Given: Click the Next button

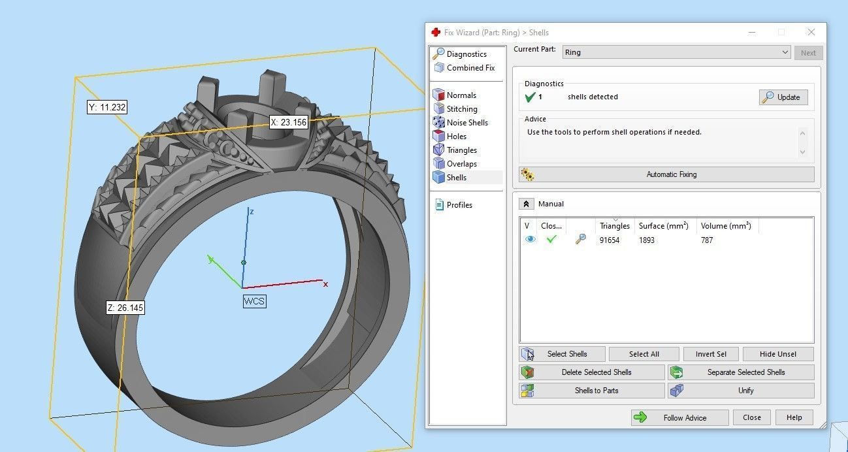Looking at the screenshot, I should tap(808, 53).
